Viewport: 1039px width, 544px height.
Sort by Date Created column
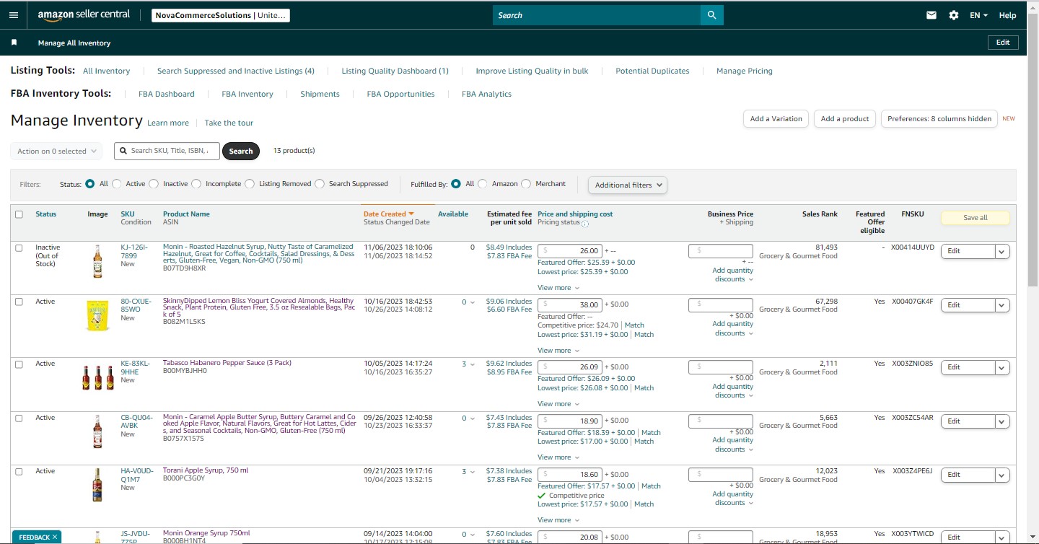(x=389, y=214)
